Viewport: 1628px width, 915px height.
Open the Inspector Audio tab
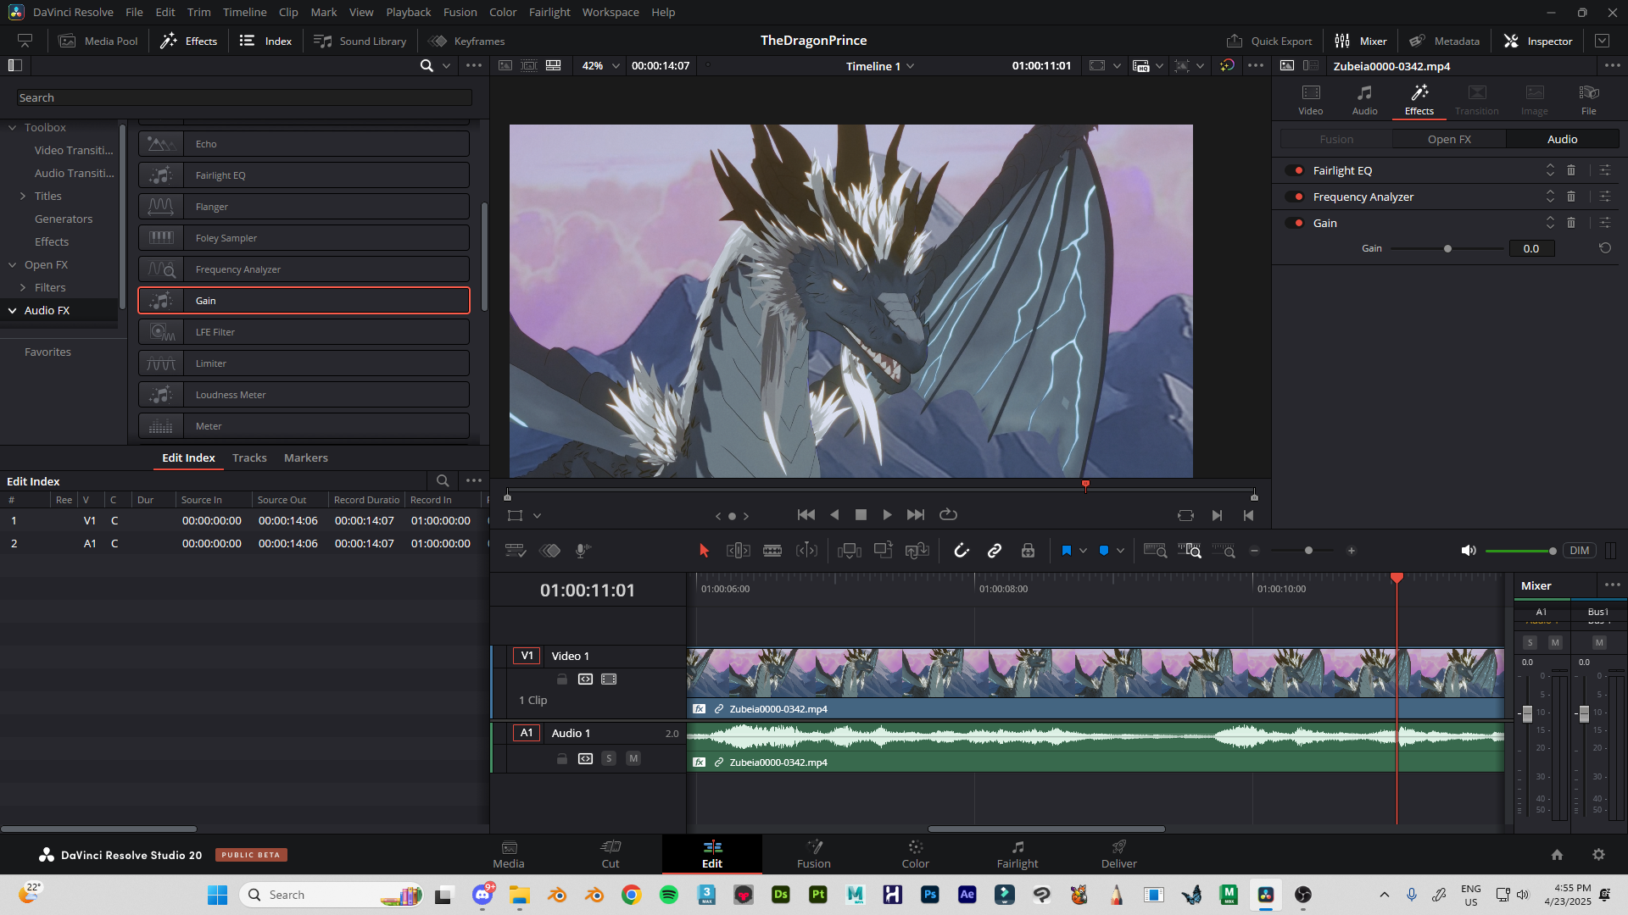coord(1364,100)
